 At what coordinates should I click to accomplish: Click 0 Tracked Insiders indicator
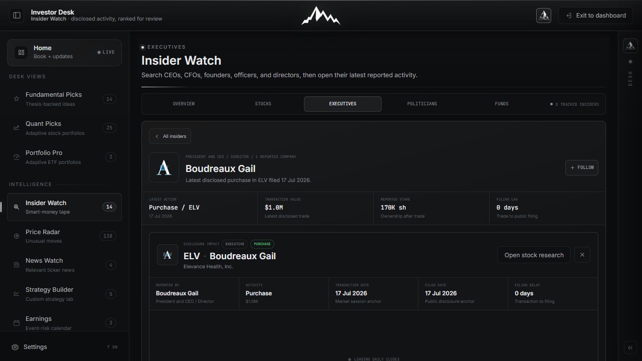[574, 104]
